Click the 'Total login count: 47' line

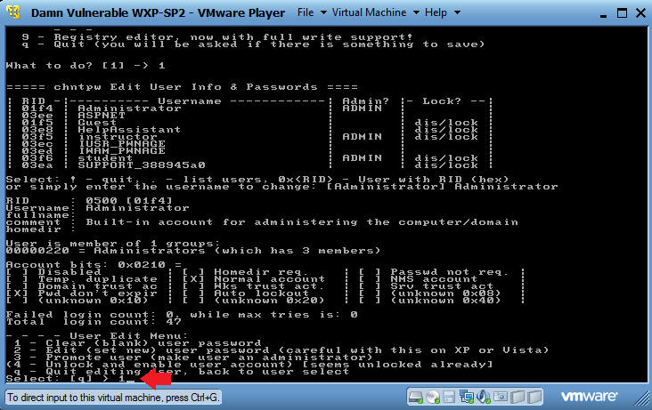tap(94, 322)
